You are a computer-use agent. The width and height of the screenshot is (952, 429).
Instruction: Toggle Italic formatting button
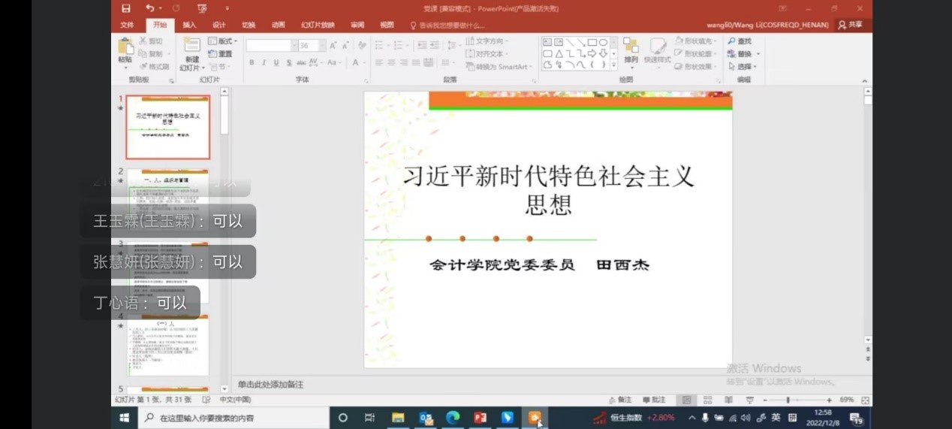pos(264,63)
